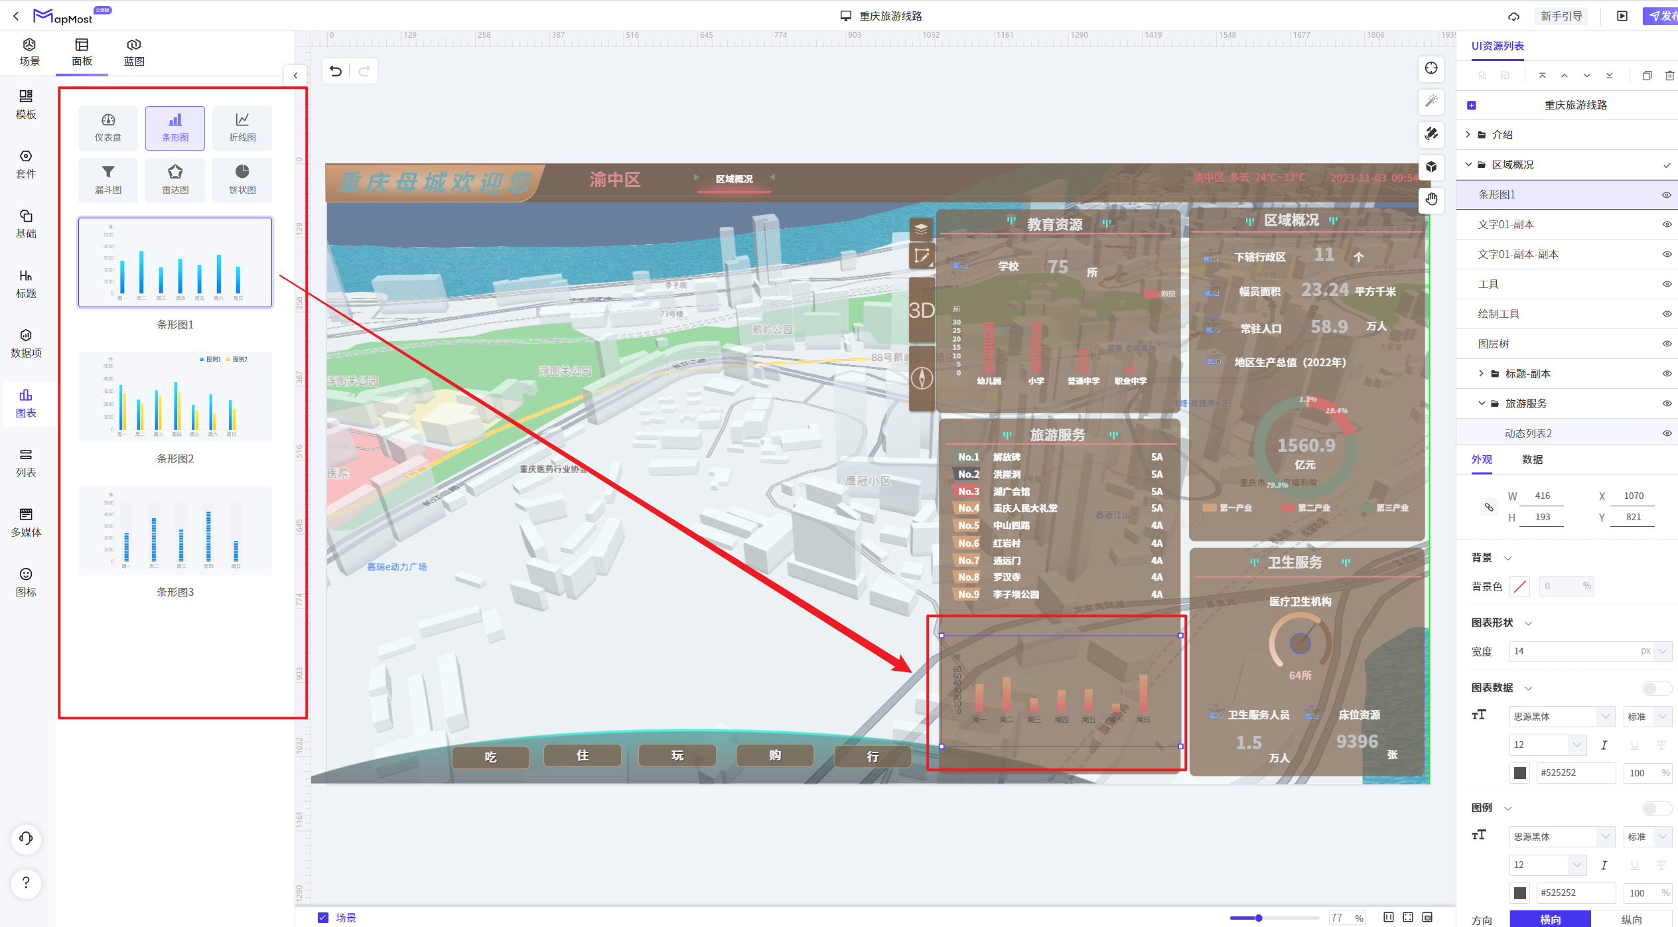Switch to the 外观 properties tab

tap(1481, 459)
